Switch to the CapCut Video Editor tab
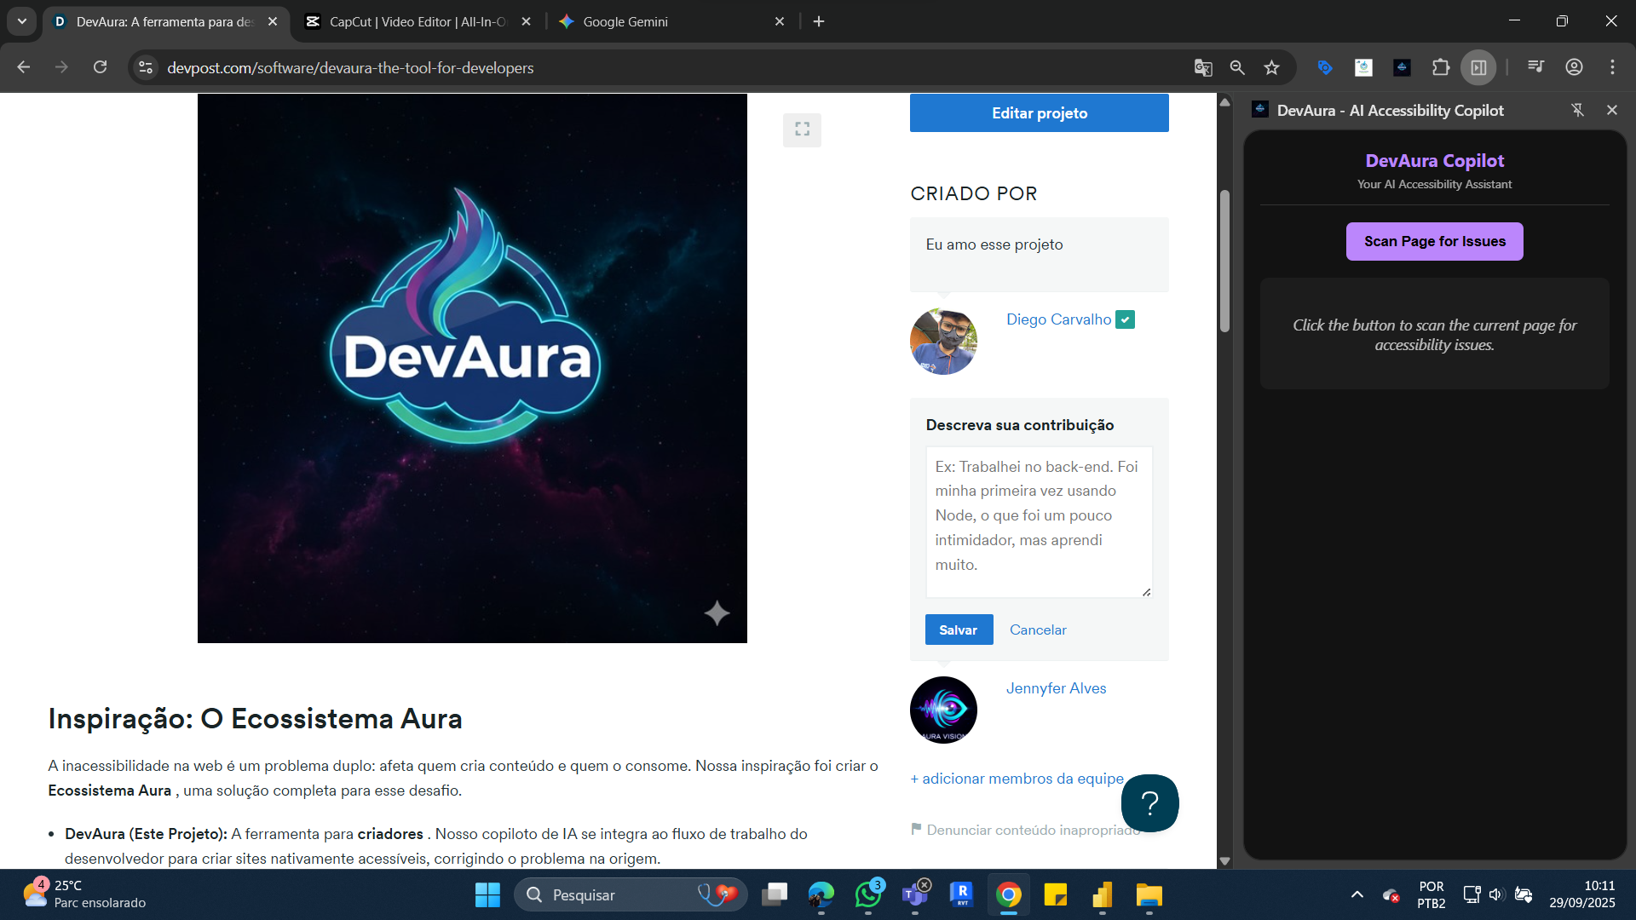This screenshot has height=920, width=1636. click(418, 21)
